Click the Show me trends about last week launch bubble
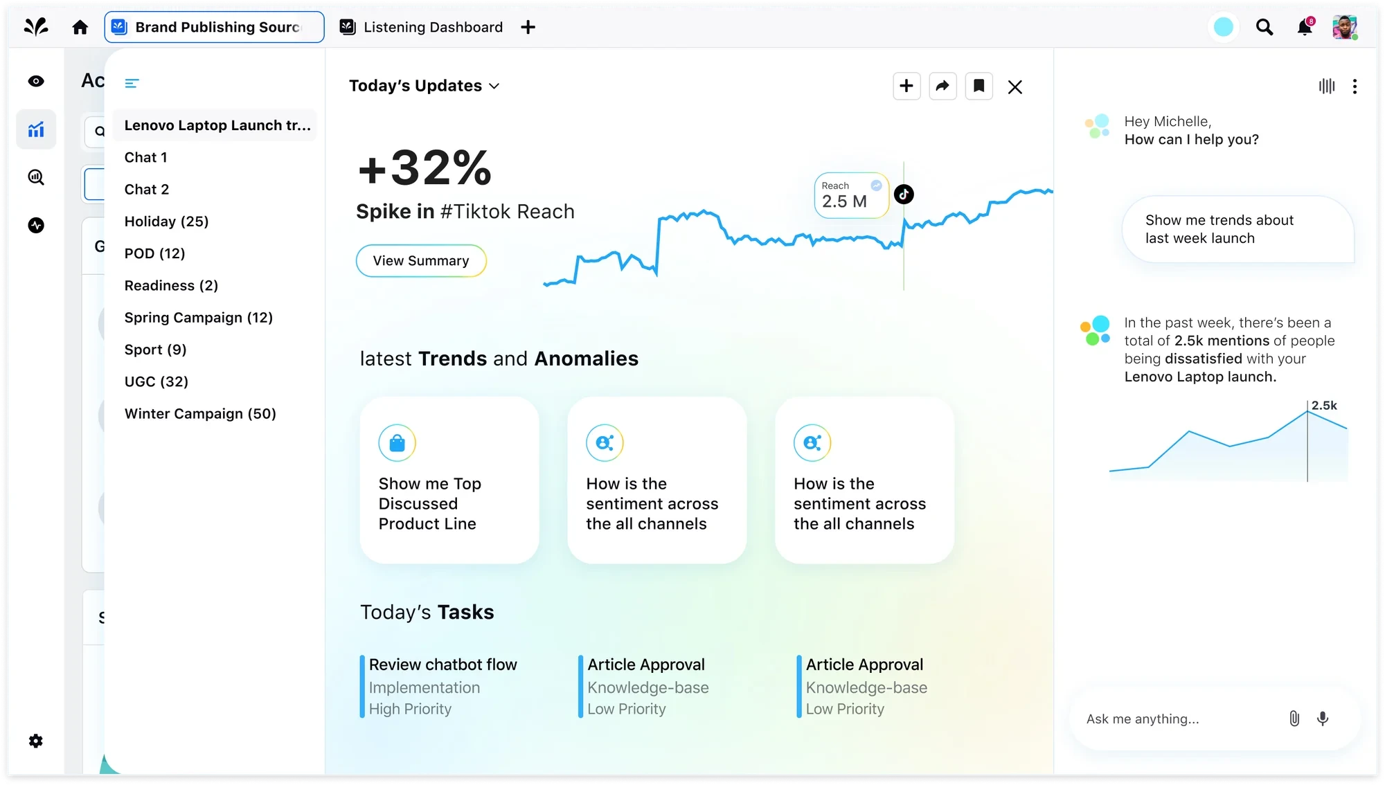This screenshot has height=785, width=1385. point(1237,229)
